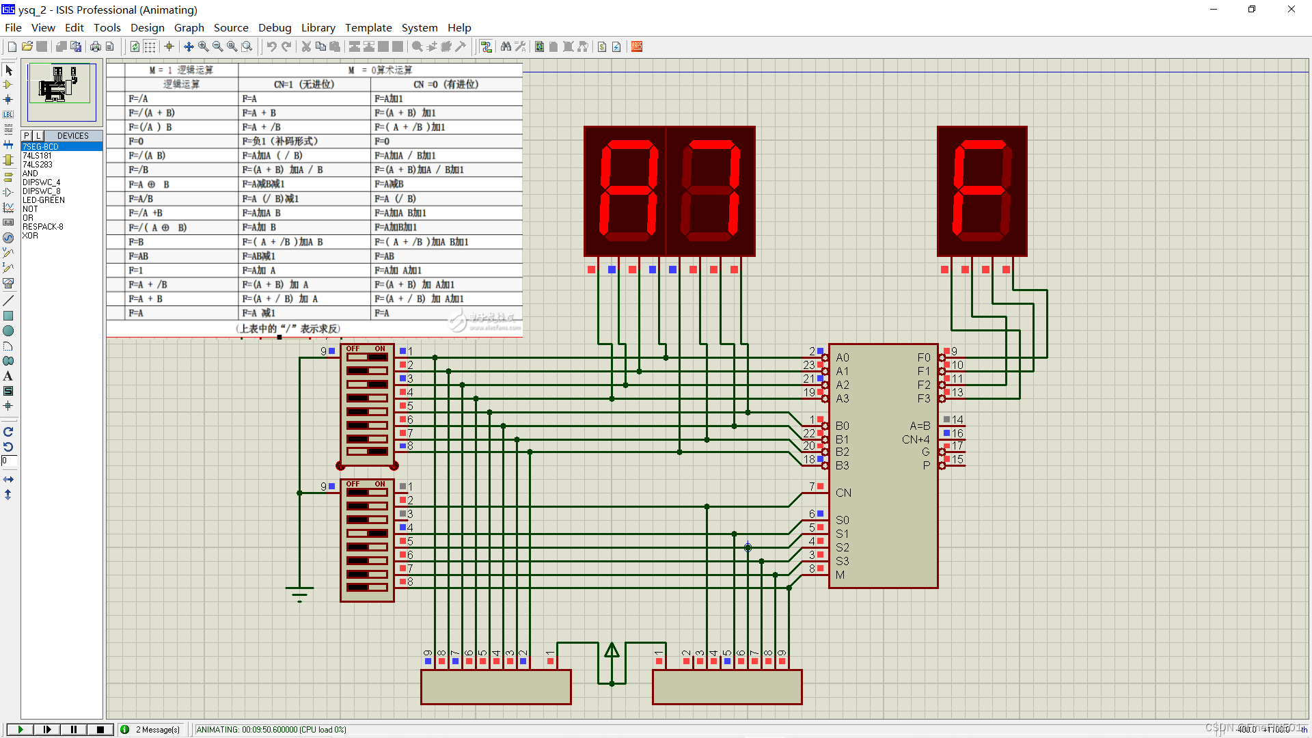Click the open design folder icon
The width and height of the screenshot is (1312, 738).
pos(27,46)
